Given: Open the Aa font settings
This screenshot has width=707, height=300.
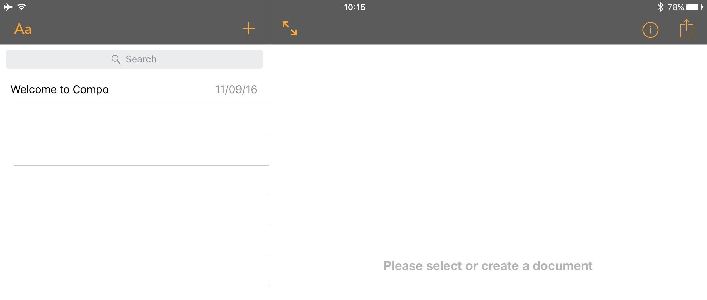Looking at the screenshot, I should (x=23, y=29).
